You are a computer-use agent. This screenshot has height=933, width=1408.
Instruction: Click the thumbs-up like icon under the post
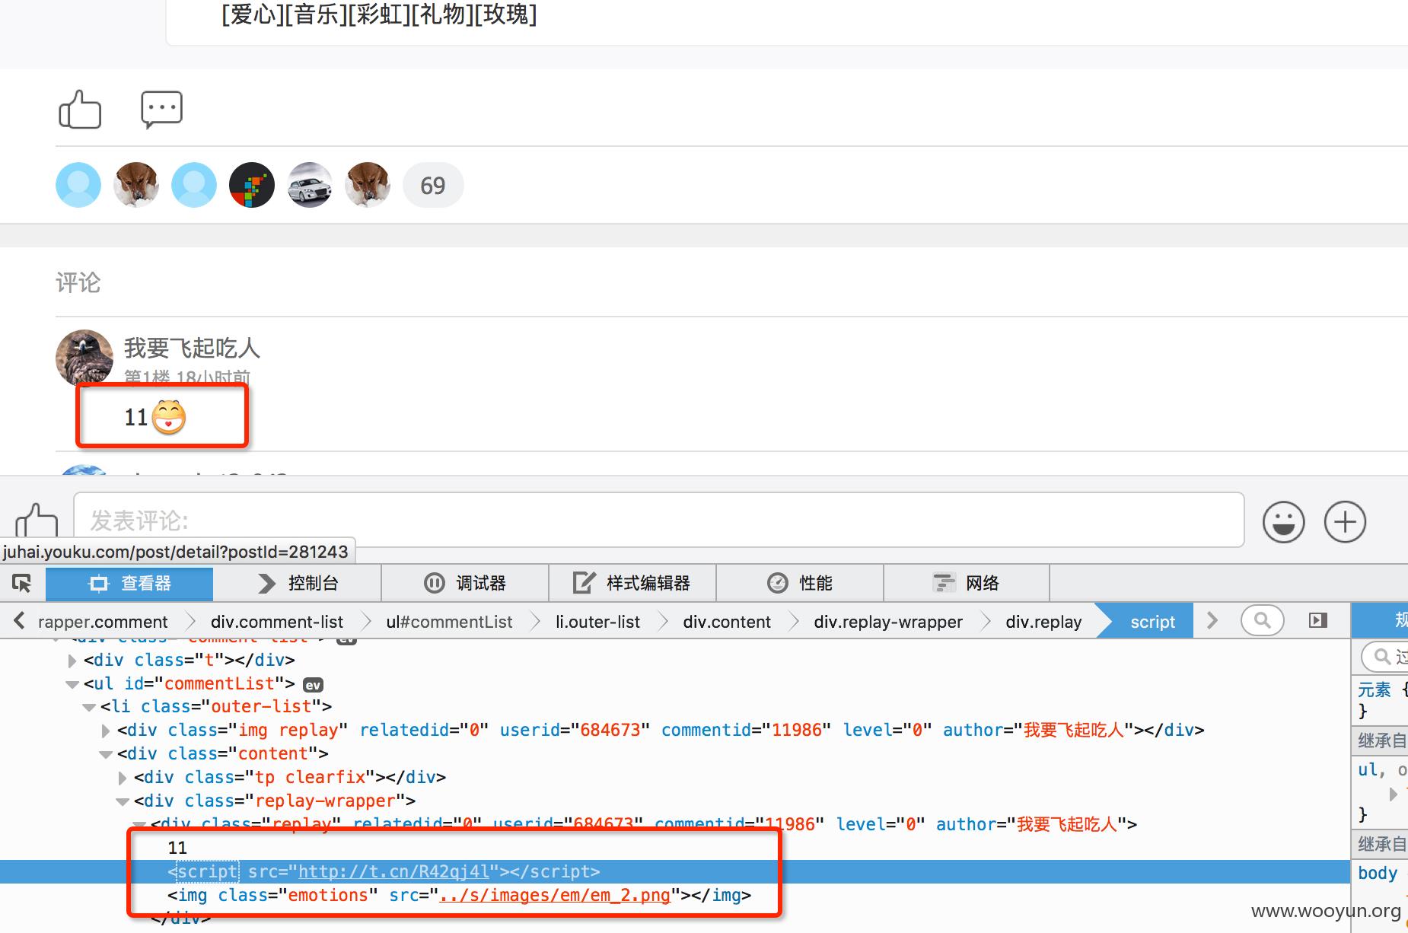[80, 110]
